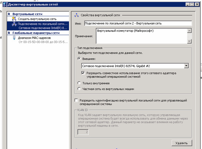The height and width of the screenshot is (149, 202).
Task: Click the Диапазон MAC-адресов icon
Action: click(14, 38)
